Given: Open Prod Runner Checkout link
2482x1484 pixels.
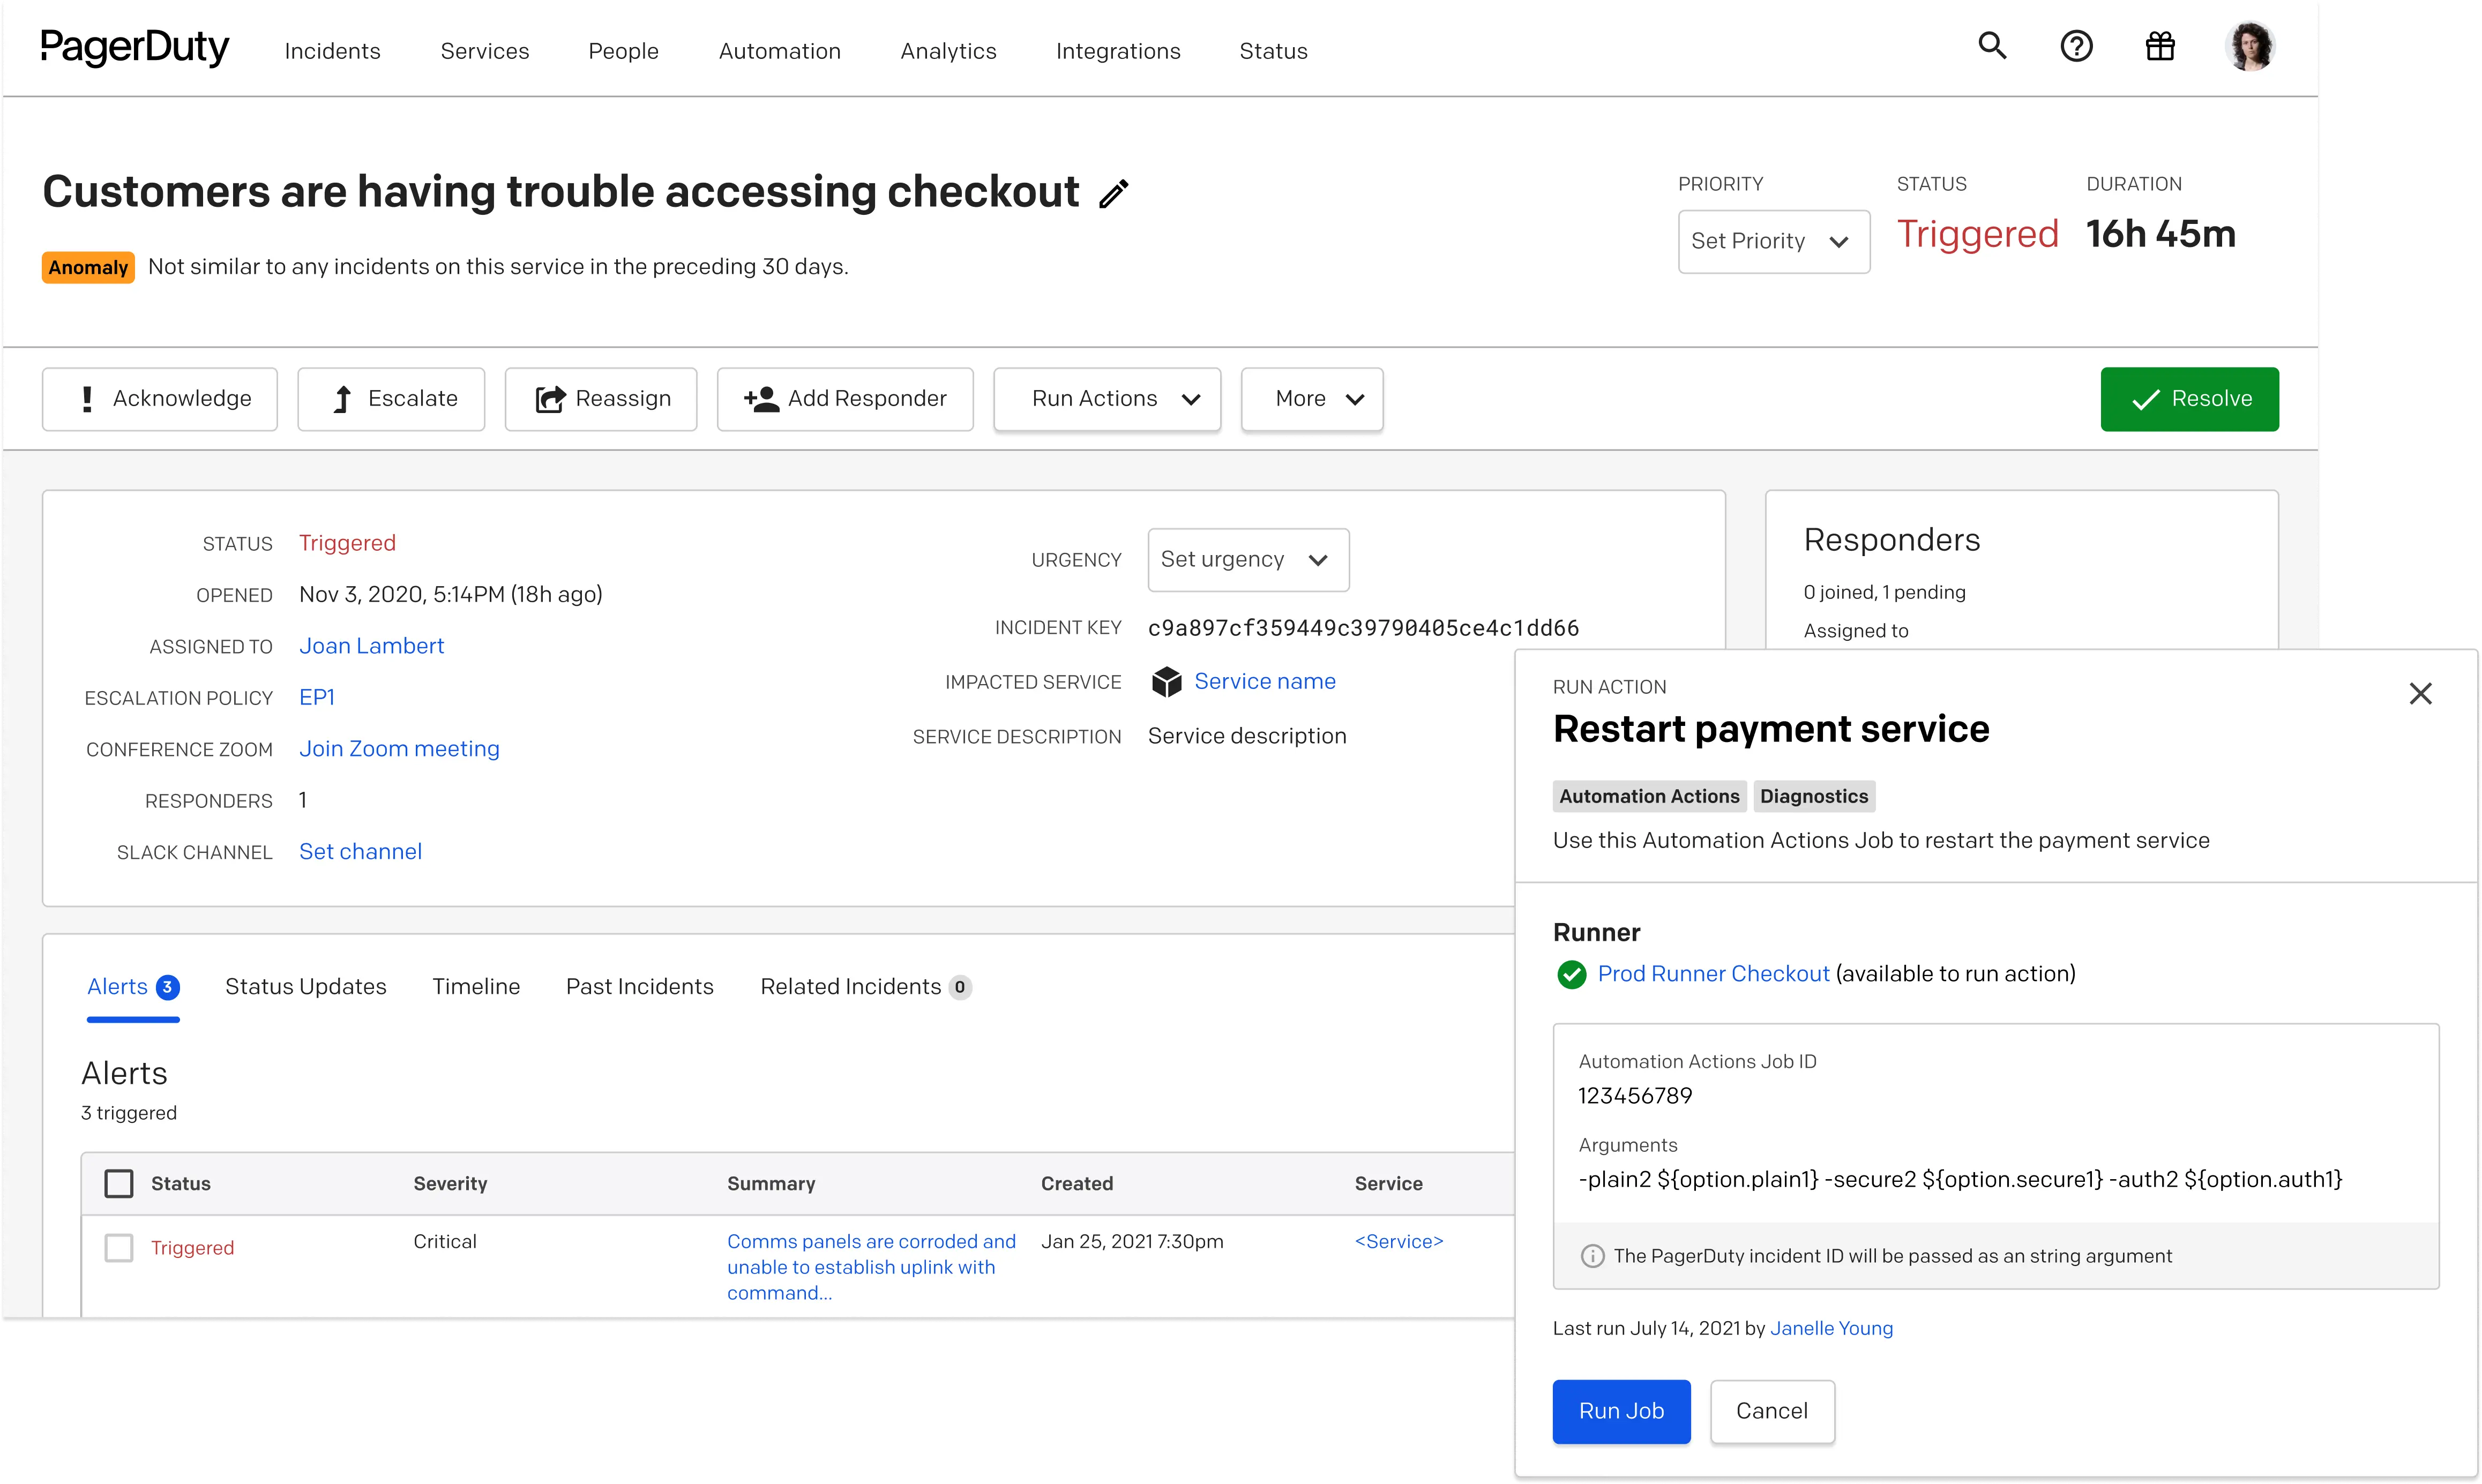Looking at the screenshot, I should [x=1713, y=974].
